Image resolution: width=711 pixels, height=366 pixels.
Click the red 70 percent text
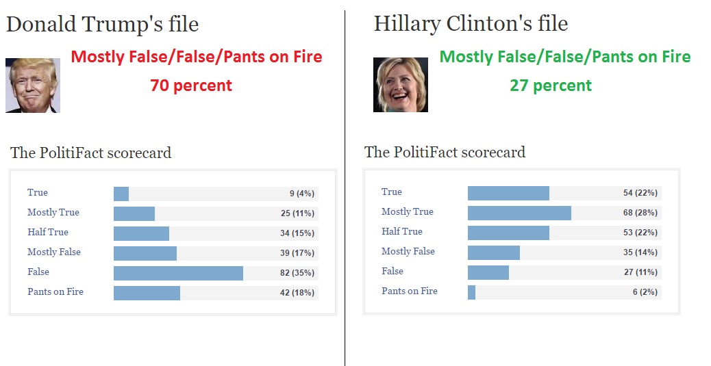[x=191, y=86]
